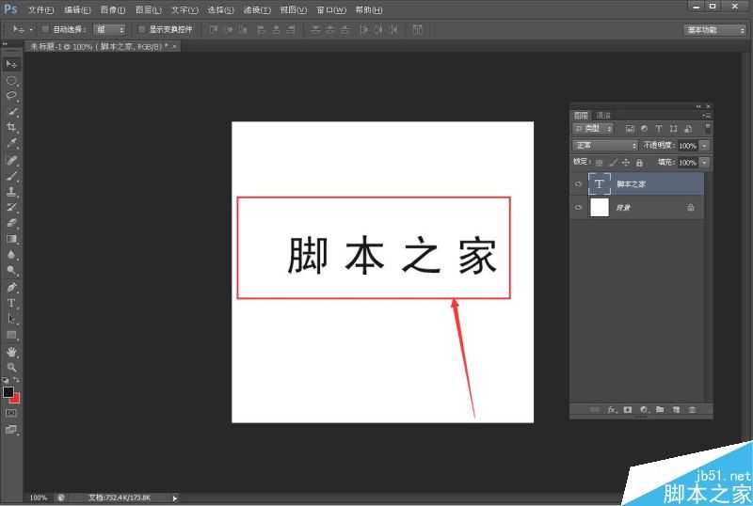This screenshot has height=506, width=753.
Task: Enable the 自动选择 checkbox
Action: [45, 29]
